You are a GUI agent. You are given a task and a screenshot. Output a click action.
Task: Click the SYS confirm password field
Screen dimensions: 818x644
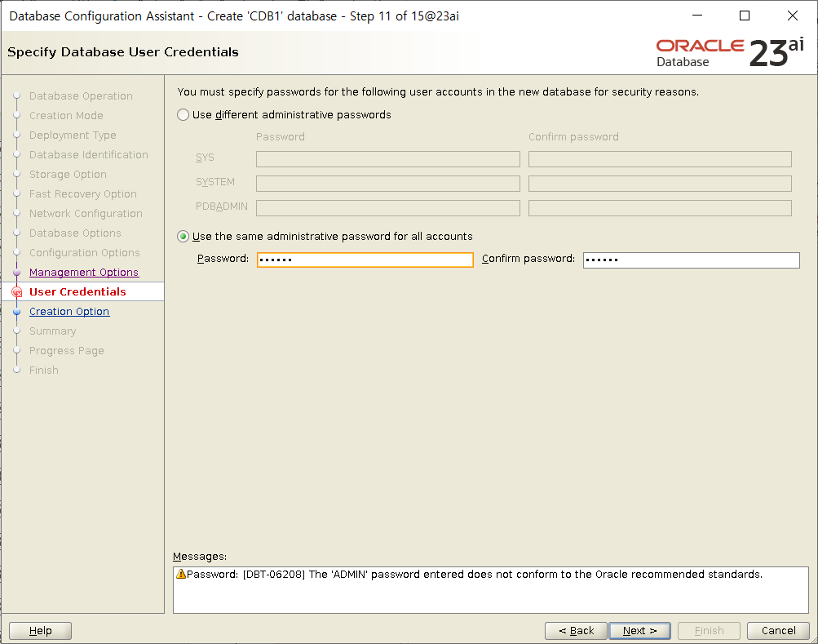pyautogui.click(x=660, y=159)
